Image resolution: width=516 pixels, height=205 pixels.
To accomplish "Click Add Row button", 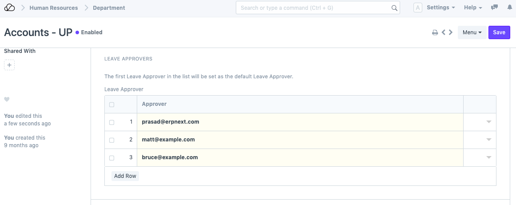I will tap(125, 176).
